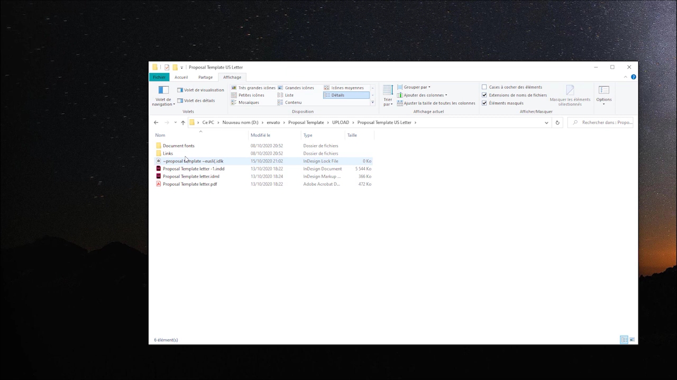This screenshot has height=380, width=677.
Task: Switch layout to Contenu view
Action: coord(290,102)
